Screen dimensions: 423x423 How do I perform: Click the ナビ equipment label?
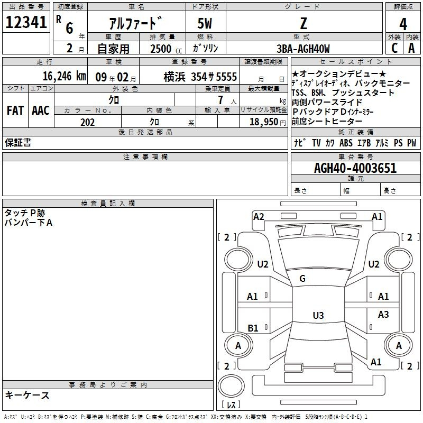(x=300, y=142)
